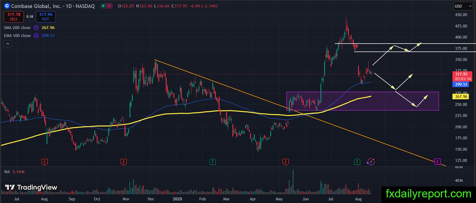This screenshot has height=203, width=476.
Task: Click the H323.40 high value
Action: tap(144, 6)
